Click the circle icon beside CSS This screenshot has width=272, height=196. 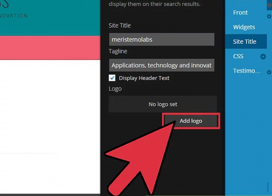(263, 57)
